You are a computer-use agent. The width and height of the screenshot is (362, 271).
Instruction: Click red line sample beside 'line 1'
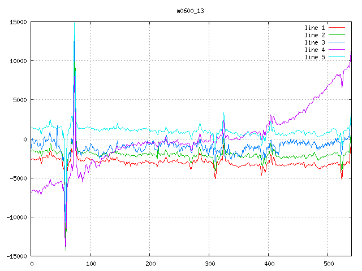pos(337,27)
